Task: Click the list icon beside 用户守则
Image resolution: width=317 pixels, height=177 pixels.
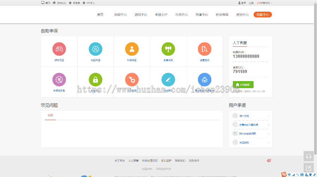Action: pyautogui.click(x=235, y=116)
